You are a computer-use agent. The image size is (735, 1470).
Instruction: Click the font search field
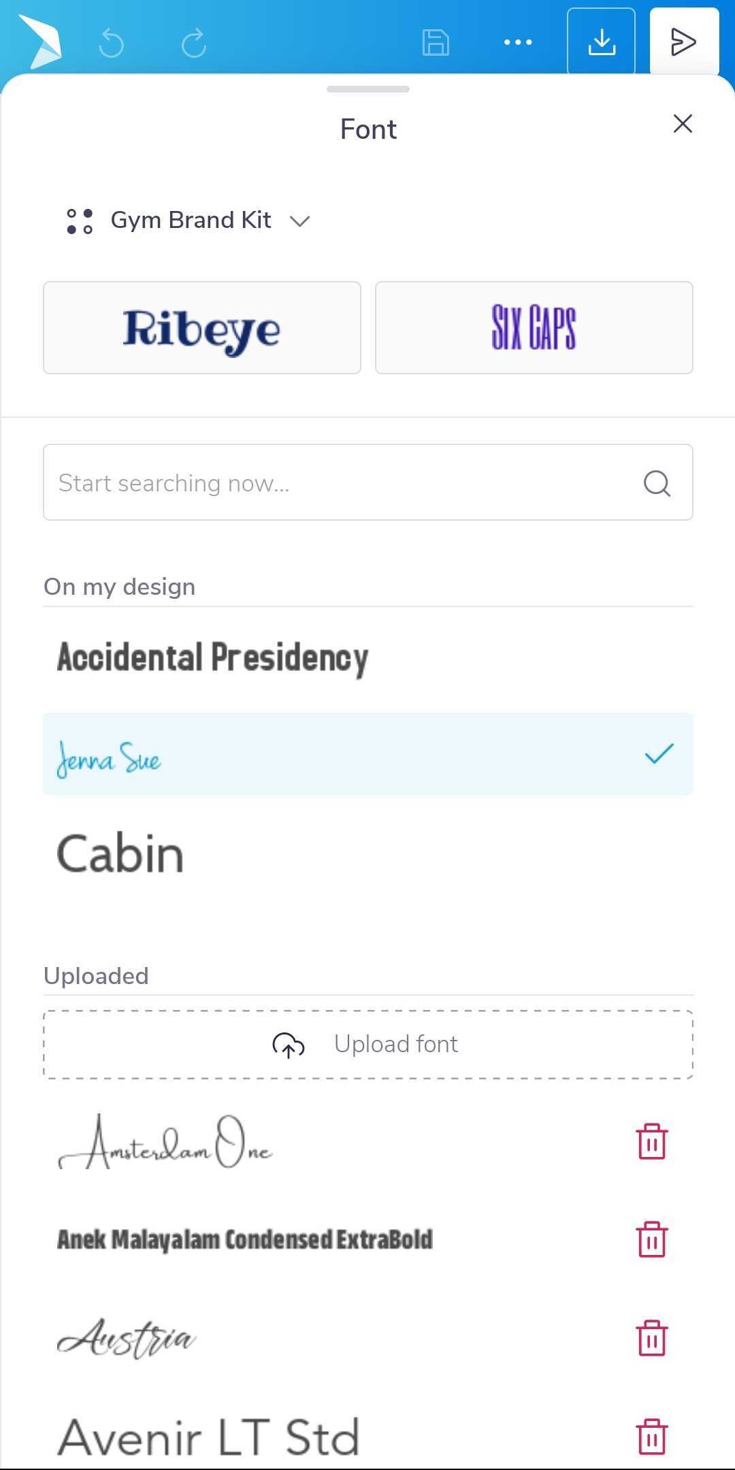(x=368, y=483)
